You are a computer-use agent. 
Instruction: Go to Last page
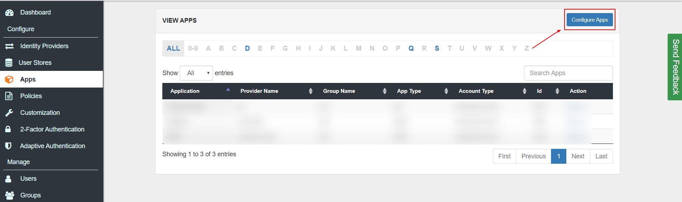click(602, 156)
